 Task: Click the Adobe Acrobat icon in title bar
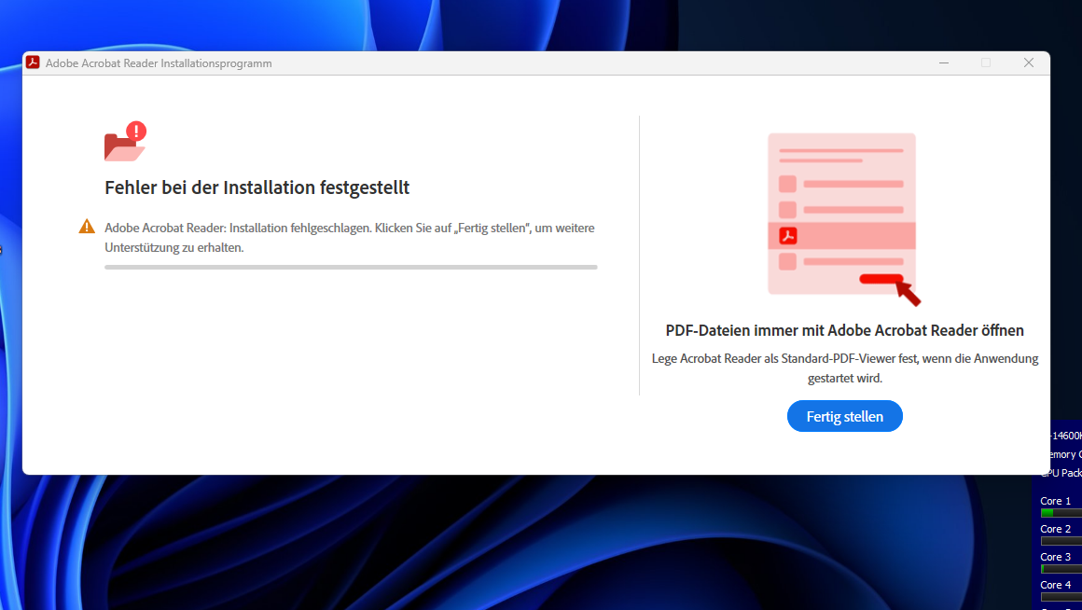[x=33, y=62]
